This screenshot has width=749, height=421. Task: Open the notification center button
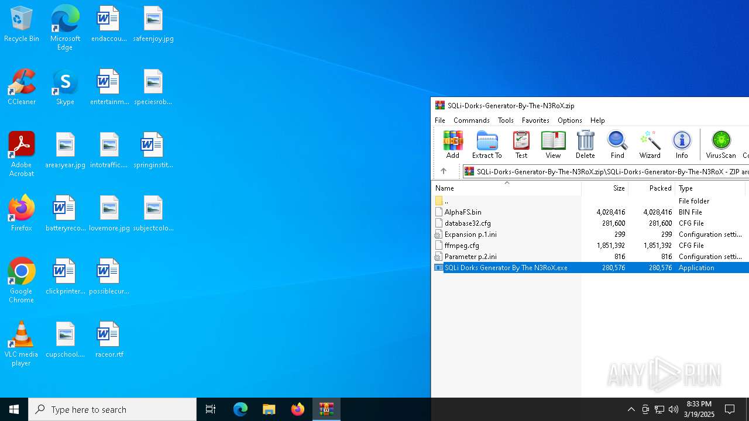tap(730, 409)
